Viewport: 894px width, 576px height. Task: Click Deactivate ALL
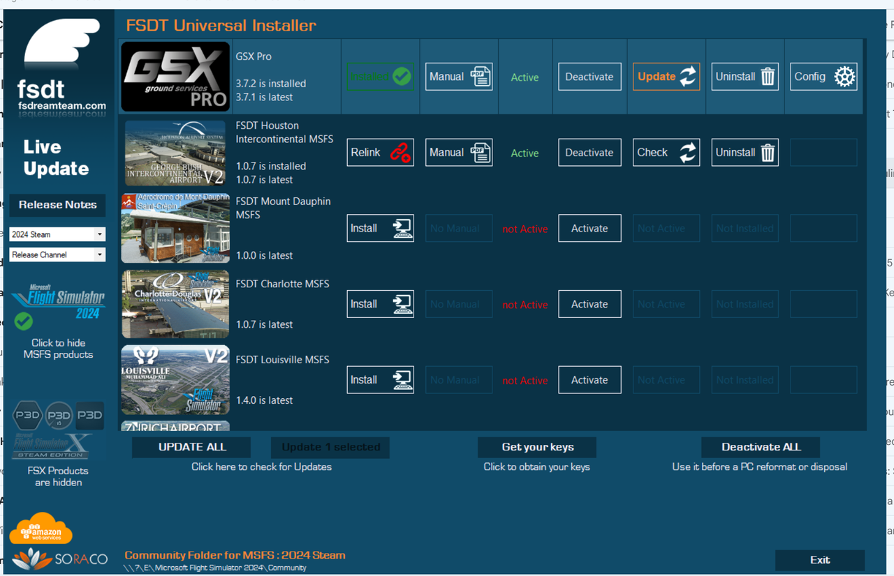761,447
